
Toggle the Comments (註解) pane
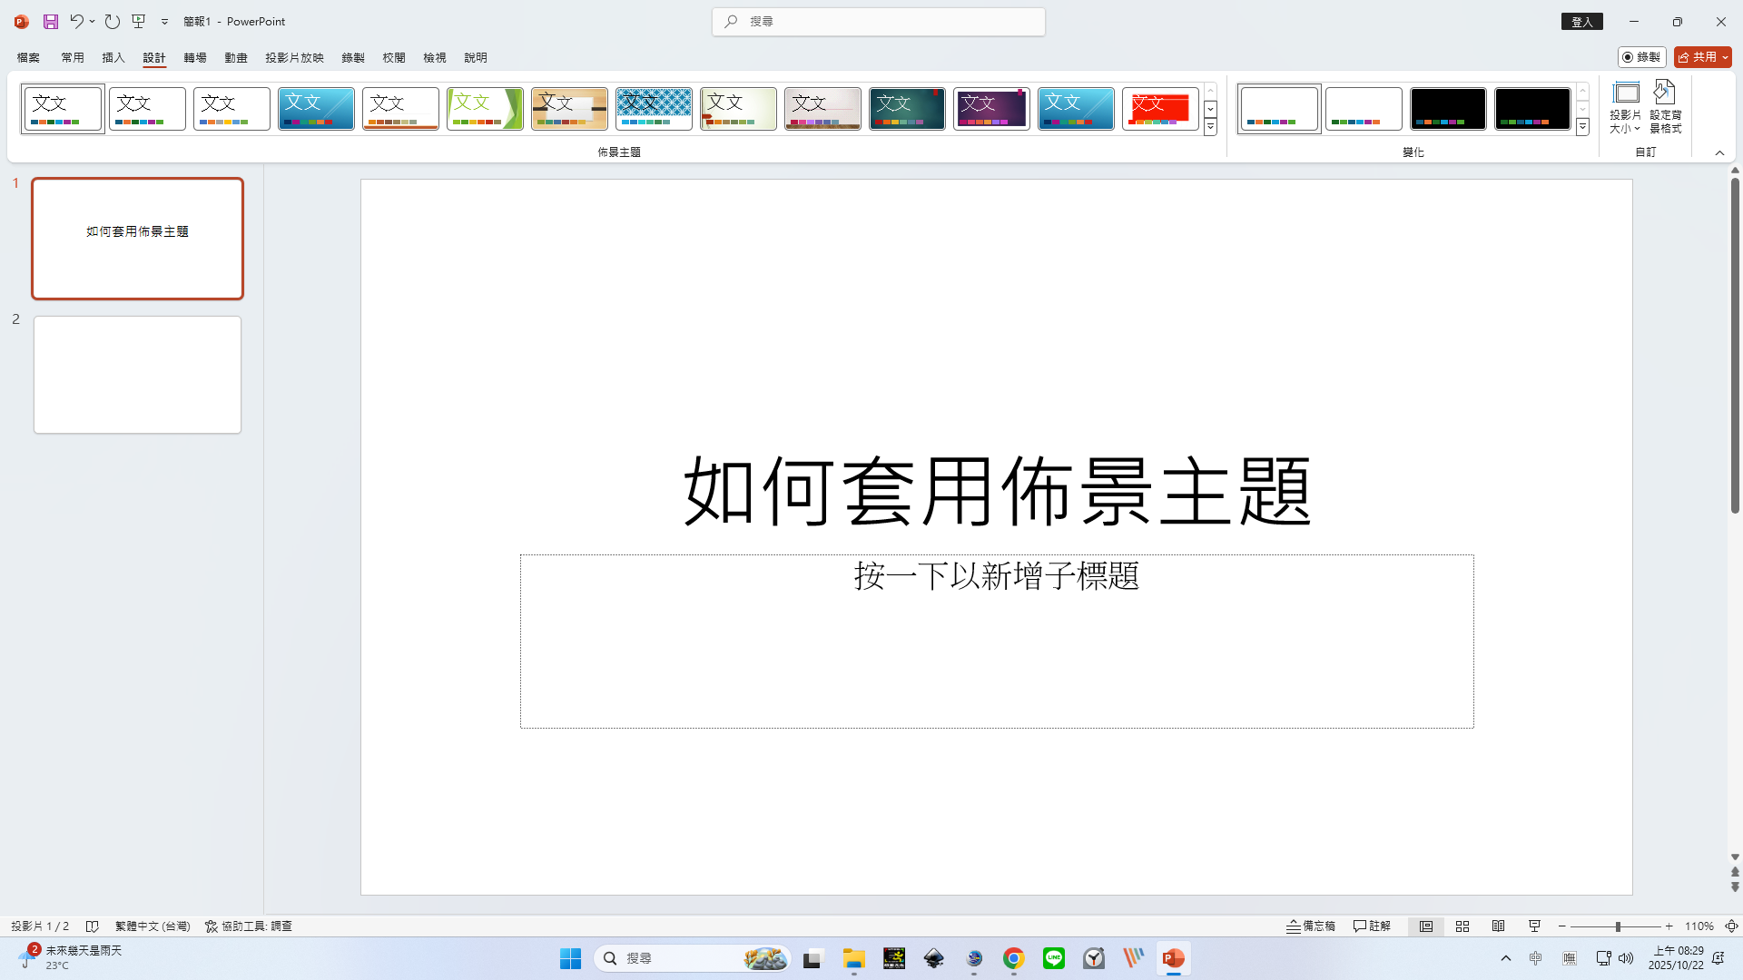pos(1372,926)
